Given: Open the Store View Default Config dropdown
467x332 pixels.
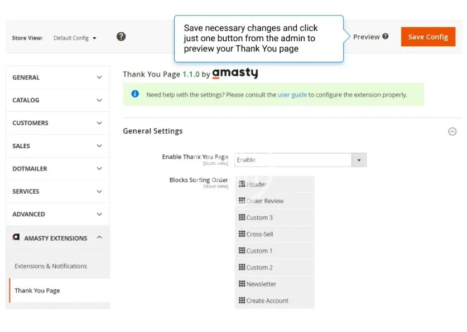Looking at the screenshot, I should (x=75, y=38).
